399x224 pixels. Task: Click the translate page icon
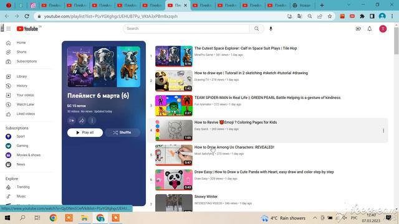(299, 16)
